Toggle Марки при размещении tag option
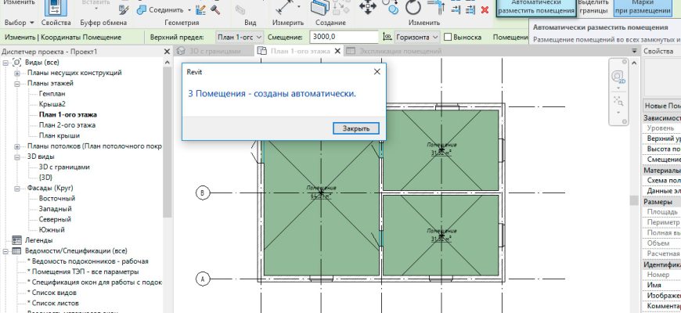The image size is (681, 313). (x=650, y=8)
